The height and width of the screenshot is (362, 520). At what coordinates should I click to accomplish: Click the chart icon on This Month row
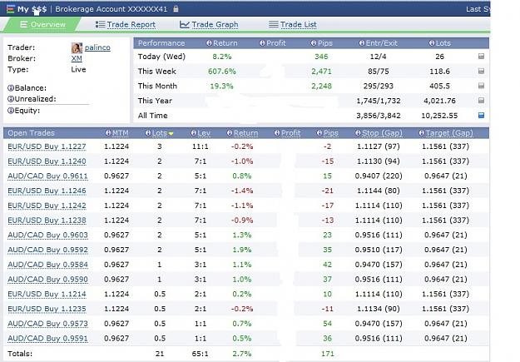coord(481,86)
